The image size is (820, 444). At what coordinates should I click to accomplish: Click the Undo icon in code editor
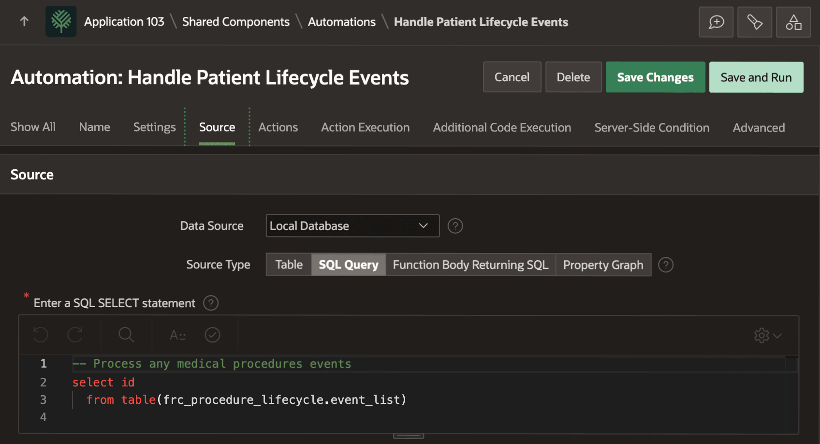click(41, 335)
